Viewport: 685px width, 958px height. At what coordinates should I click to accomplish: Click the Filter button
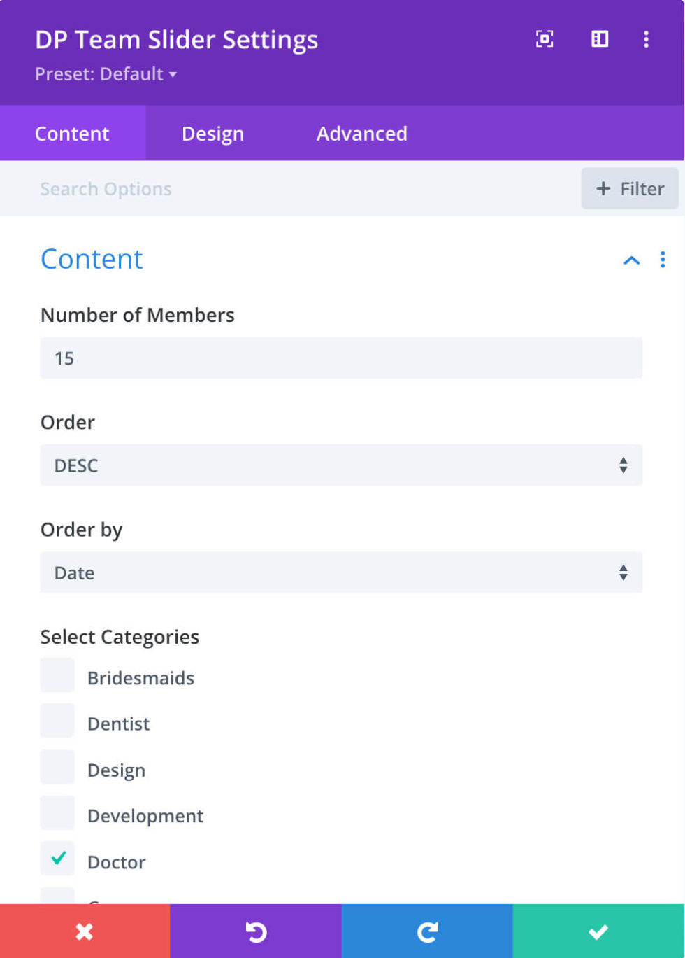coord(629,188)
